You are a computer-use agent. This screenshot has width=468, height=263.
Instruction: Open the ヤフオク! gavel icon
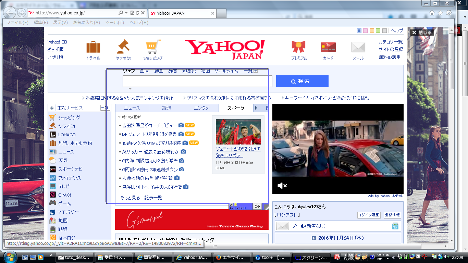123,47
